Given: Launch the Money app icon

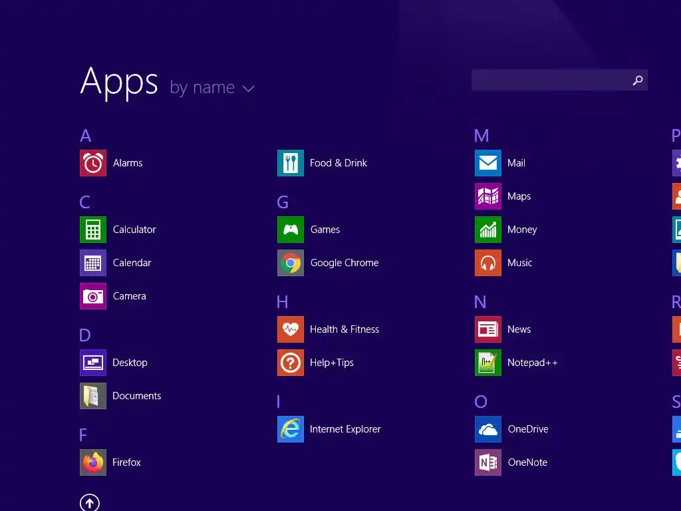Looking at the screenshot, I should (x=488, y=230).
